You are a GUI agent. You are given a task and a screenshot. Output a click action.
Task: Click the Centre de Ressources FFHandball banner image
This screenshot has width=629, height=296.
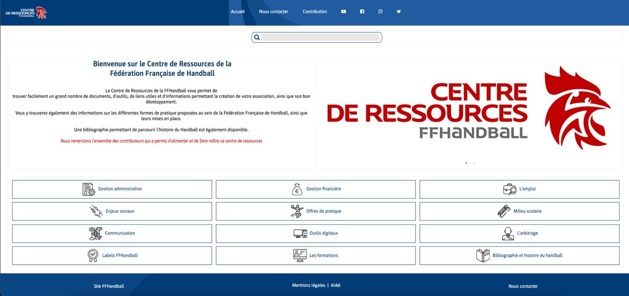coord(469,108)
